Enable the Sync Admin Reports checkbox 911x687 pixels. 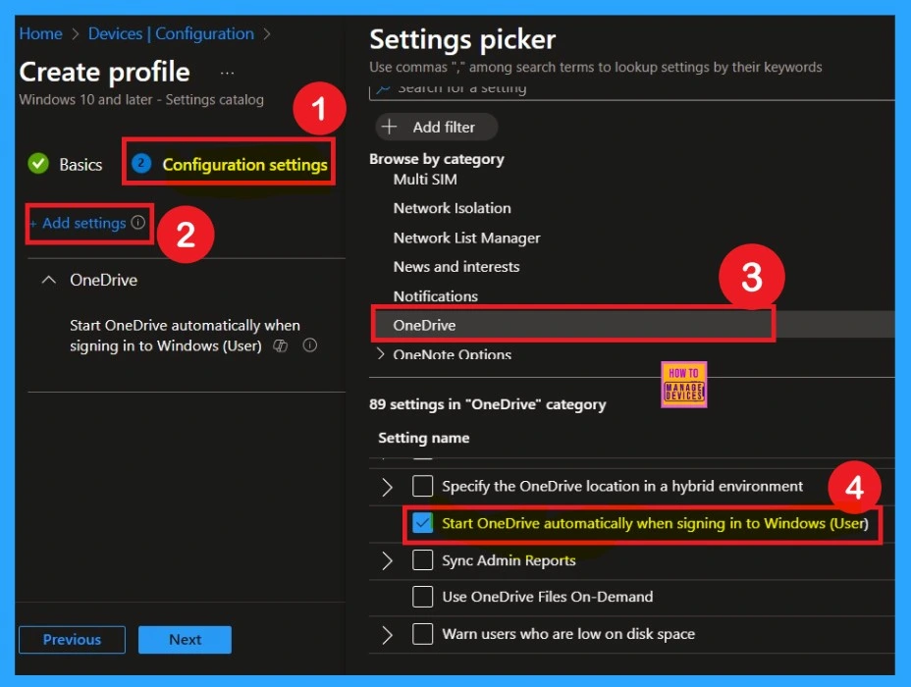click(422, 560)
